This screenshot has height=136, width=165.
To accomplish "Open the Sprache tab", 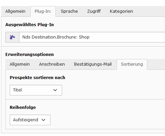I will [x=69, y=11].
